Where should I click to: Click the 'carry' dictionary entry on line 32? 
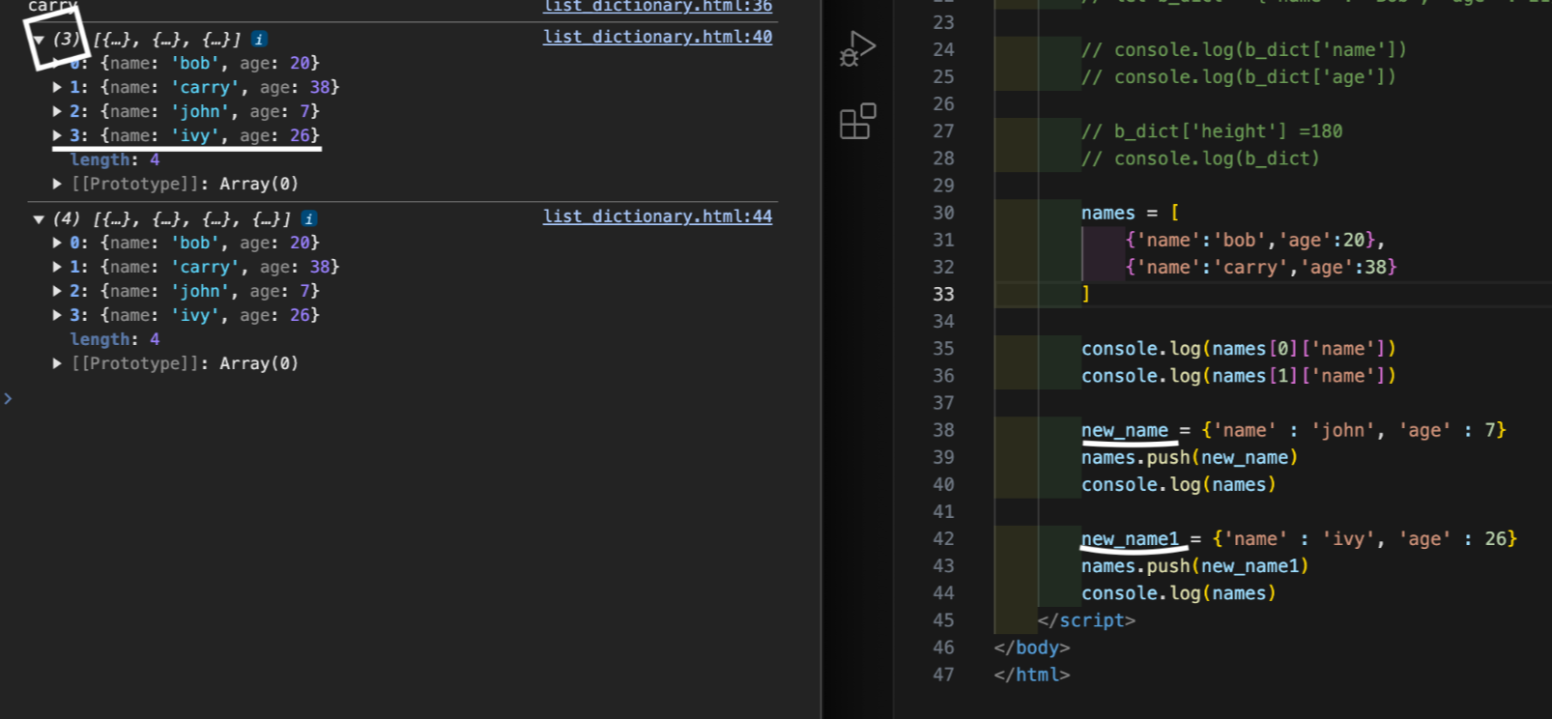(x=1261, y=267)
